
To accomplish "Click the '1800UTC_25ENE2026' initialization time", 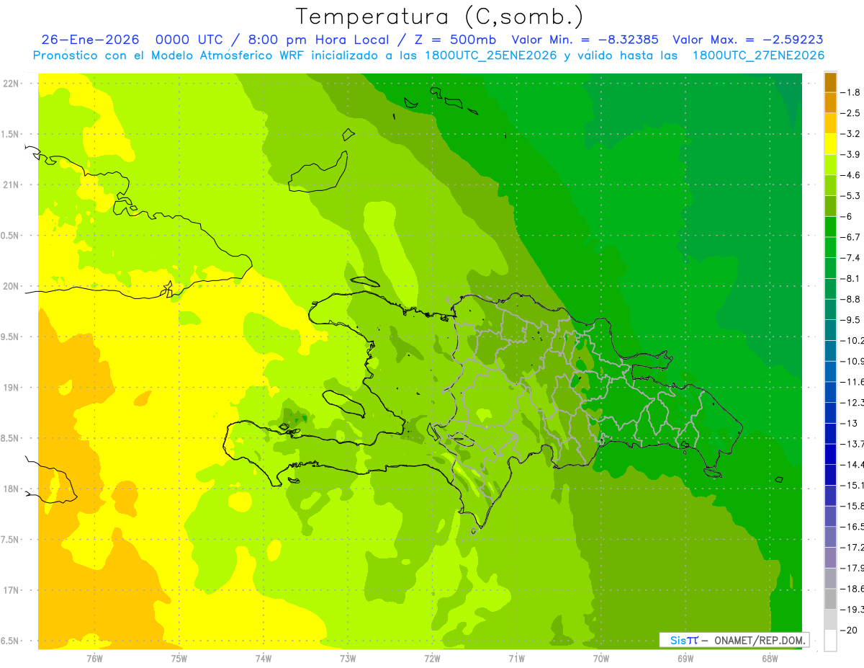I will [490, 55].
